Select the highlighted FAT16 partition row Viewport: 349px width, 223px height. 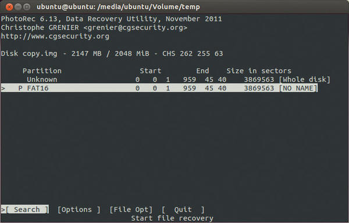click(159, 88)
